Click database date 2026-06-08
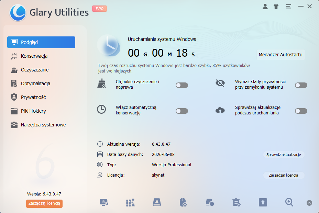This screenshot has height=213, width=319. pos(163,155)
